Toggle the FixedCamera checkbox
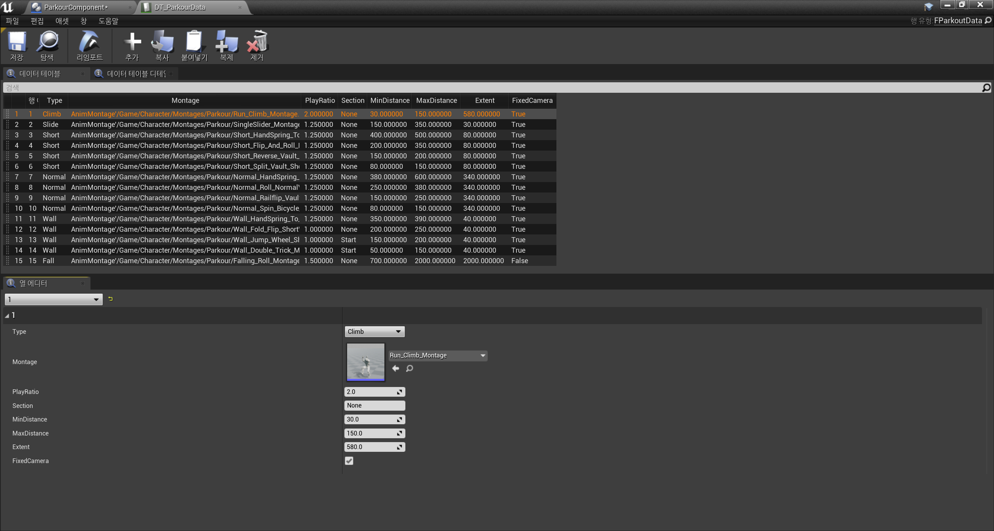This screenshot has width=994, height=531. pos(349,461)
